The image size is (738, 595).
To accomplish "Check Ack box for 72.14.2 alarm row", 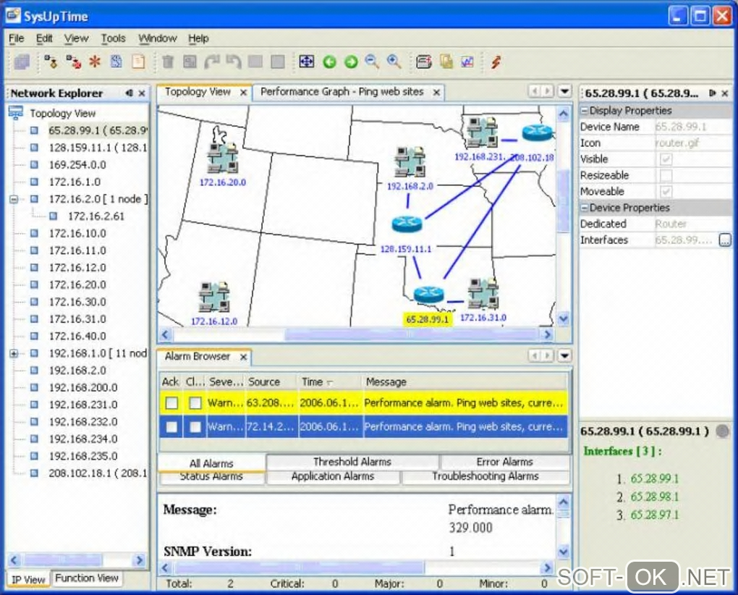I will point(171,426).
